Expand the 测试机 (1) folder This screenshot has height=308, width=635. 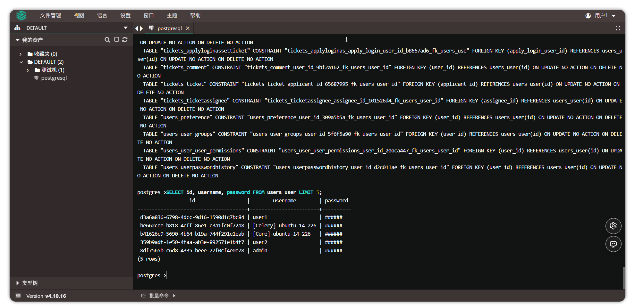coord(28,70)
